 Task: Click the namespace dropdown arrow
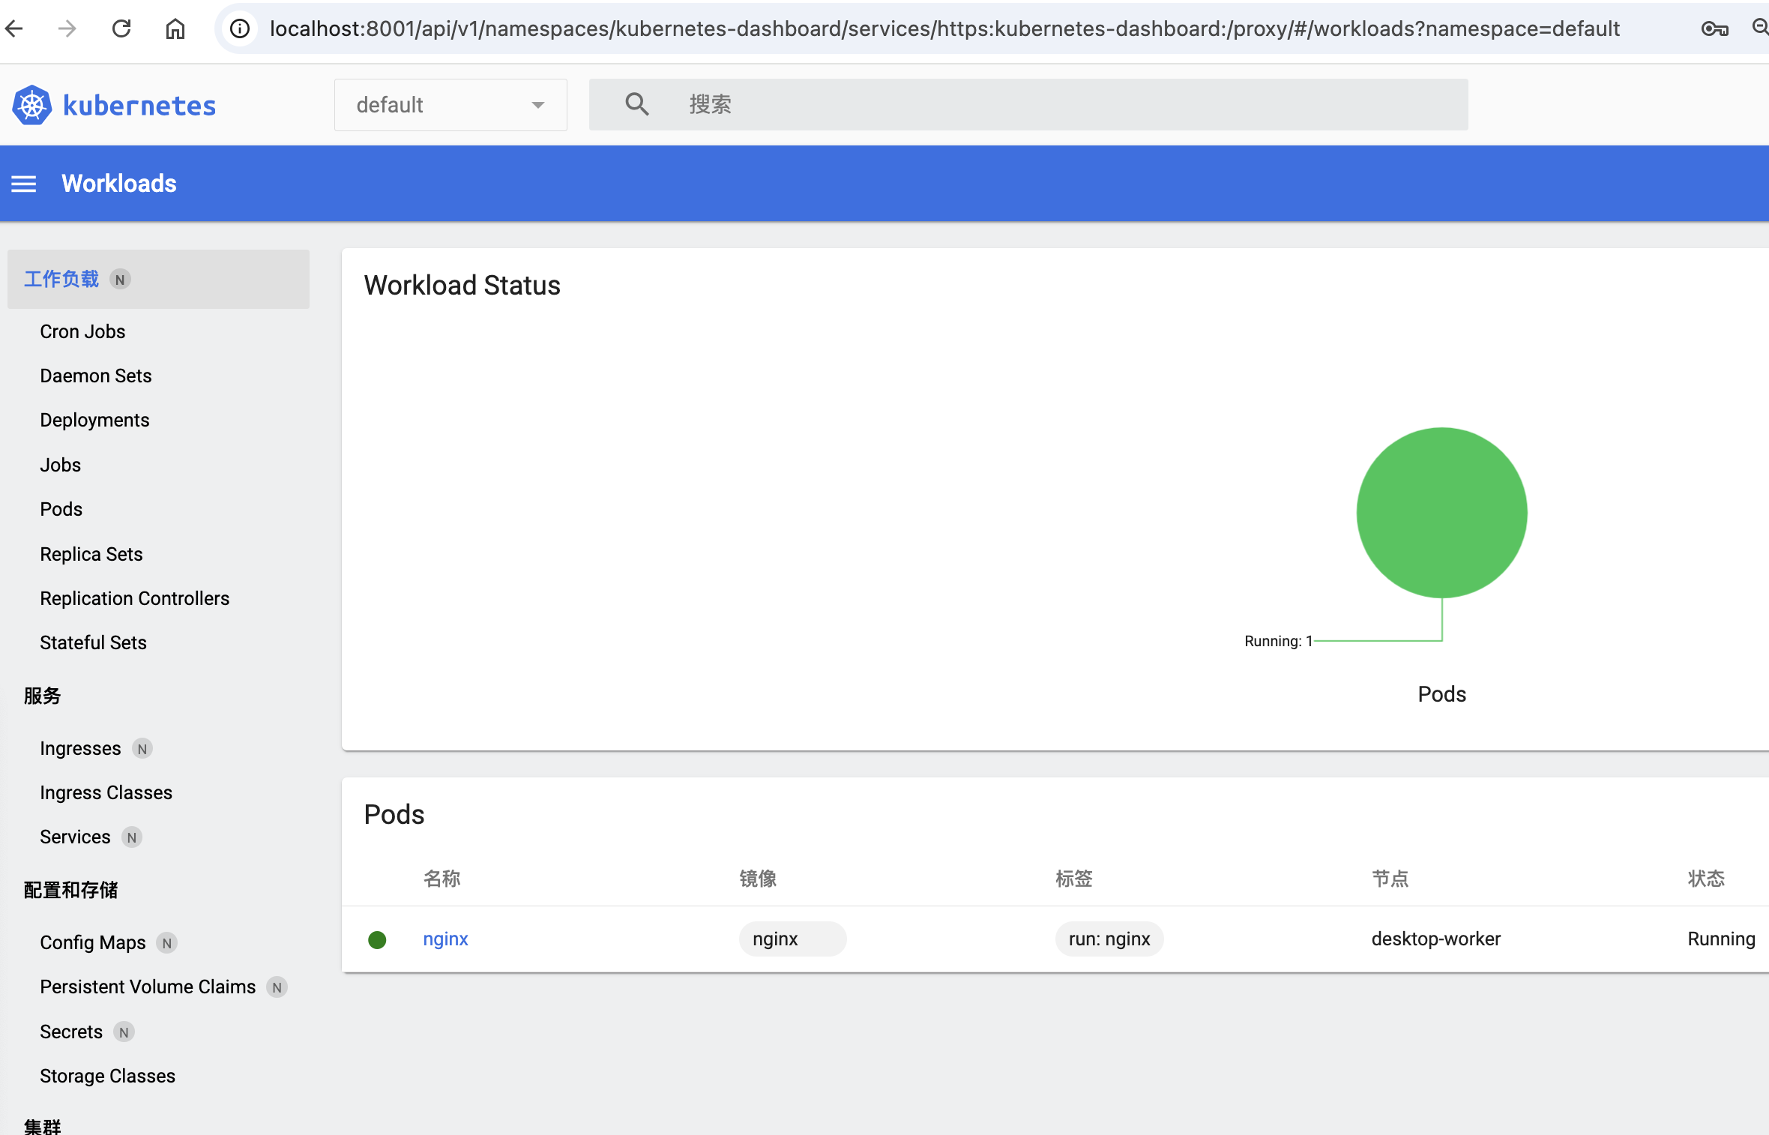coord(537,105)
